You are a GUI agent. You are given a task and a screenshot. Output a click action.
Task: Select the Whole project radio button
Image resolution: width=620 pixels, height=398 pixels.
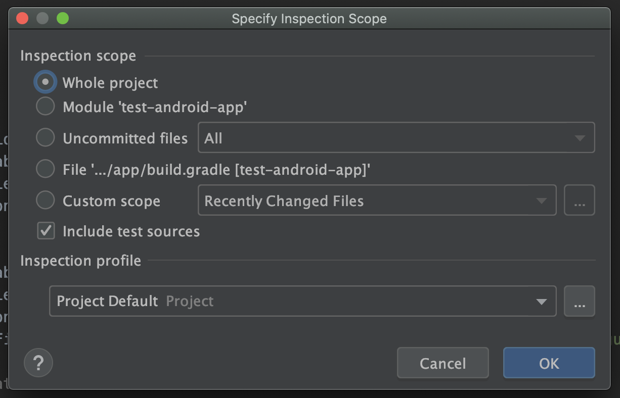pyautogui.click(x=46, y=82)
